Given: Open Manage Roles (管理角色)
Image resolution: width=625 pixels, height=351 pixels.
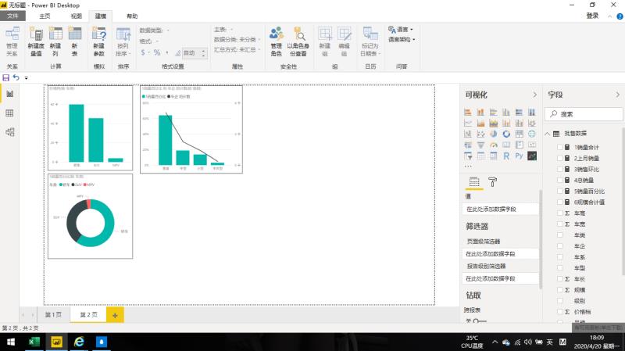Looking at the screenshot, I should [x=277, y=41].
